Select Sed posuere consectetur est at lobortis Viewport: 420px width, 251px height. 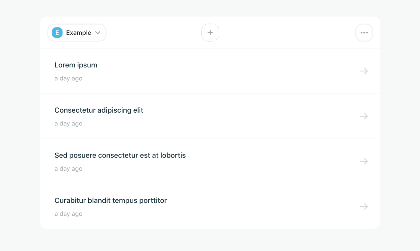[120, 155]
